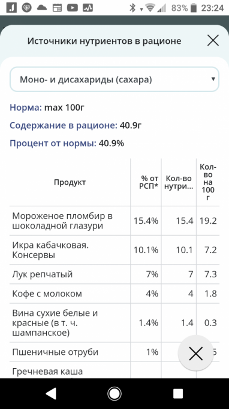Close the nutrient sources dialog

click(x=213, y=41)
